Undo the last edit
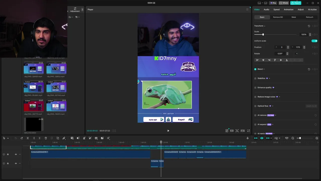Image resolution: width=321 pixels, height=181 pixels. point(16,138)
